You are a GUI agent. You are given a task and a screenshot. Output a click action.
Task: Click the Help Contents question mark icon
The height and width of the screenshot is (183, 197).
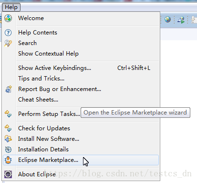coord(8,33)
